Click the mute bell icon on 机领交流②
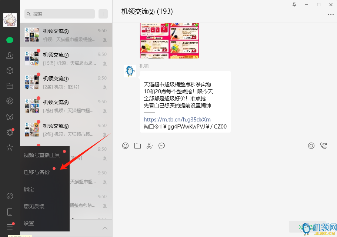Viewport: 337px width, 237px height. (105, 40)
